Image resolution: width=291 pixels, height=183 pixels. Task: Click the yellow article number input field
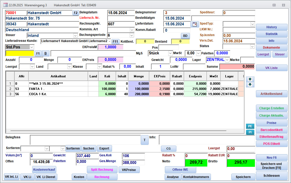tap(20, 53)
